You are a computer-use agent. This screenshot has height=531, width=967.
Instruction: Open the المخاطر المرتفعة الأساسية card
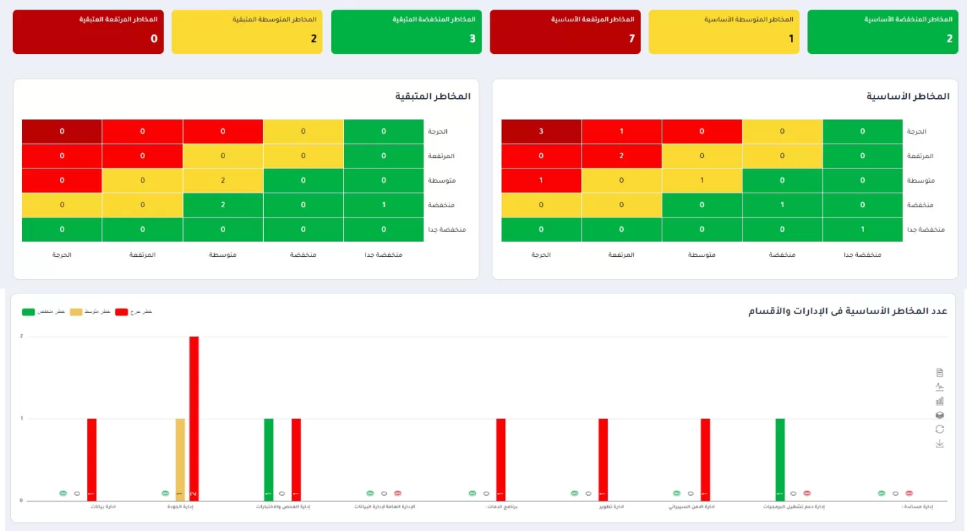point(565,32)
